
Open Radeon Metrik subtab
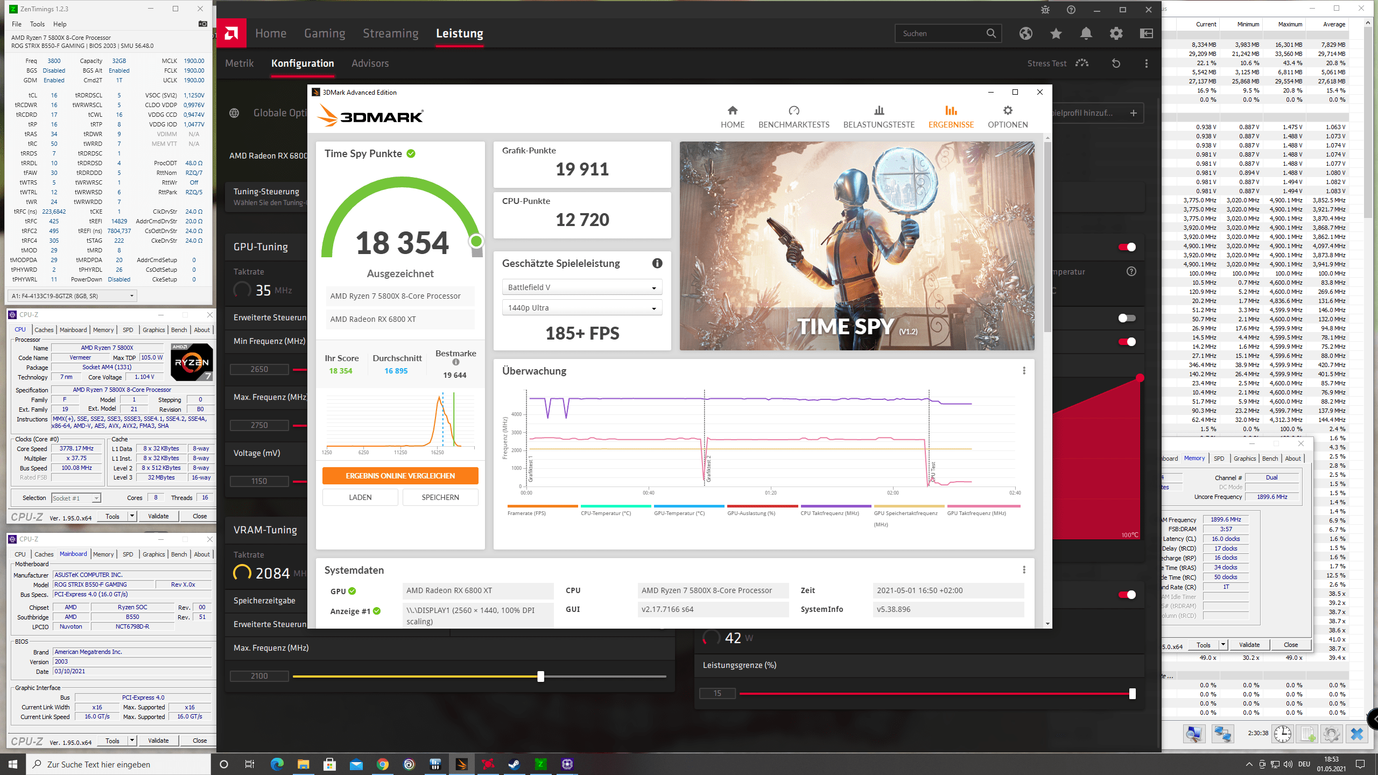tap(239, 64)
